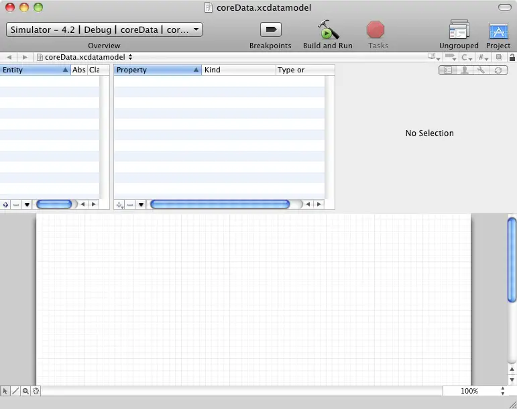This screenshot has height=409, width=517.
Task: Click the Abs column header
Action: [x=79, y=70]
